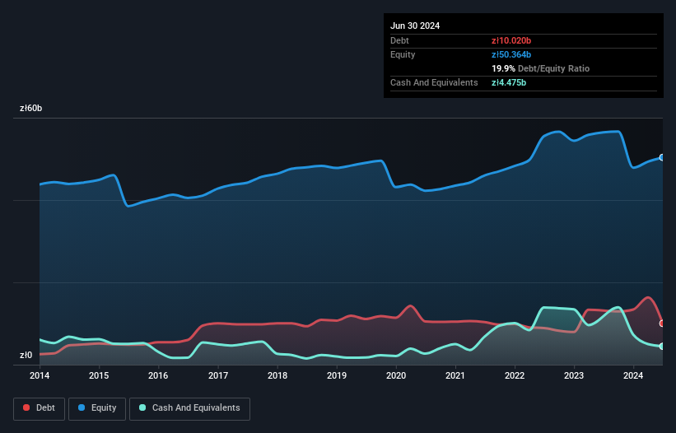Click the blue Equity legend dot
This screenshot has height=433, width=676.
coord(82,407)
